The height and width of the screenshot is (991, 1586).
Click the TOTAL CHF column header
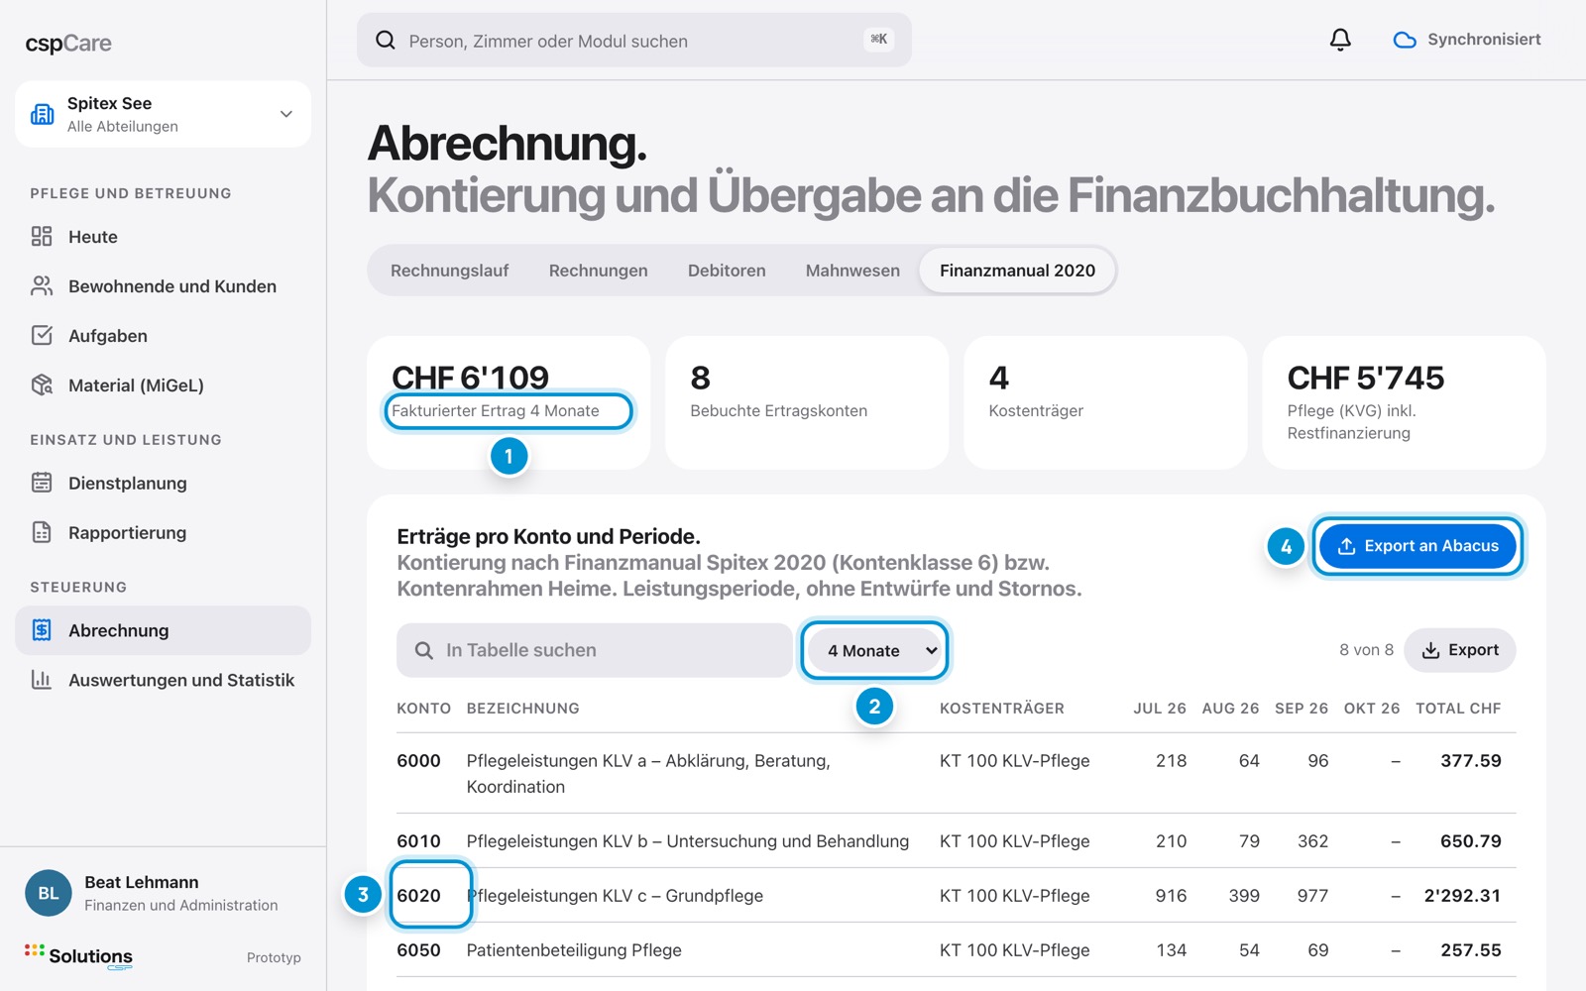tap(1458, 709)
